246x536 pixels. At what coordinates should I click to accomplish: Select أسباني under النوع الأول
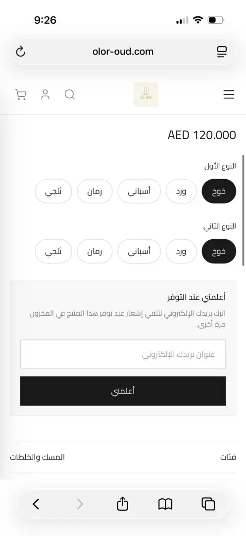(x=139, y=191)
